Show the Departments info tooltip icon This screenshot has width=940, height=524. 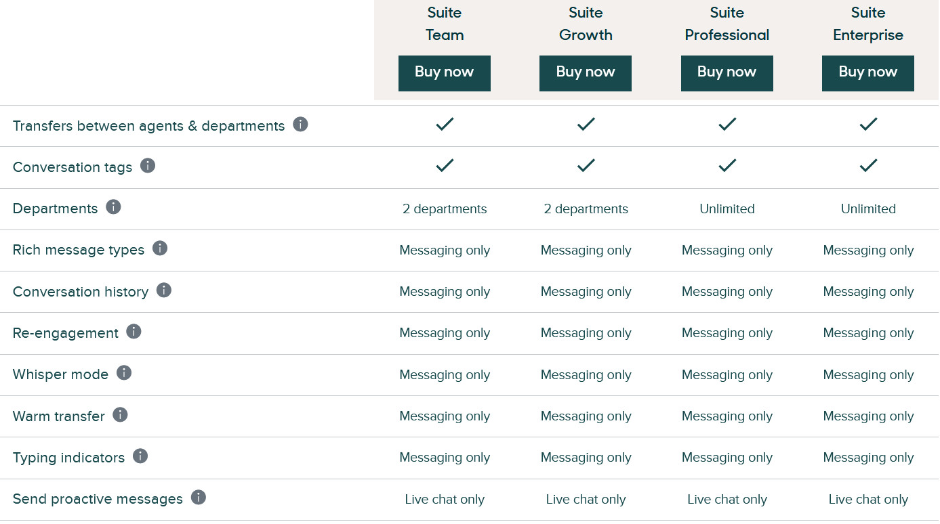tap(113, 207)
